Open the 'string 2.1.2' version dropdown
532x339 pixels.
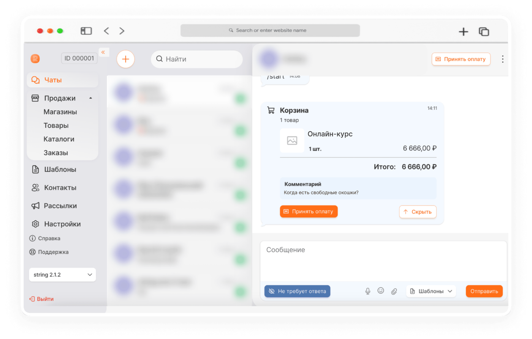[x=62, y=275]
